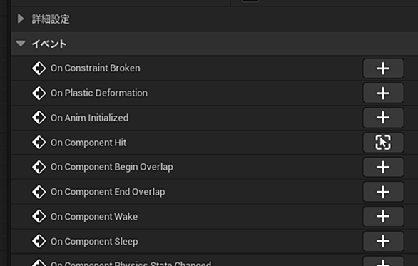Viewport: 418px width, 266px height.
Task: View existing On Component Hit event
Action: (383, 143)
